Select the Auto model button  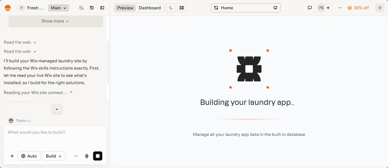[x=29, y=156]
